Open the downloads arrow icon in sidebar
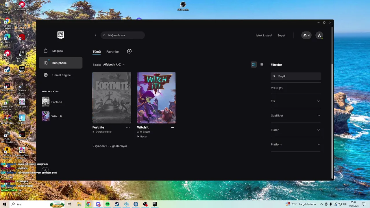 (45, 170)
